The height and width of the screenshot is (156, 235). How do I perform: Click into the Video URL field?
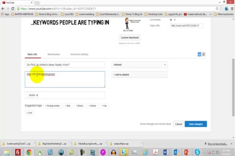(186, 26)
